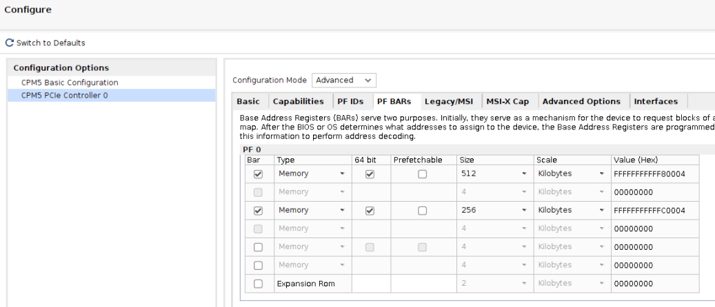Switch to the Interfaces tab
Screen dimensions: 715x307
click(x=656, y=101)
